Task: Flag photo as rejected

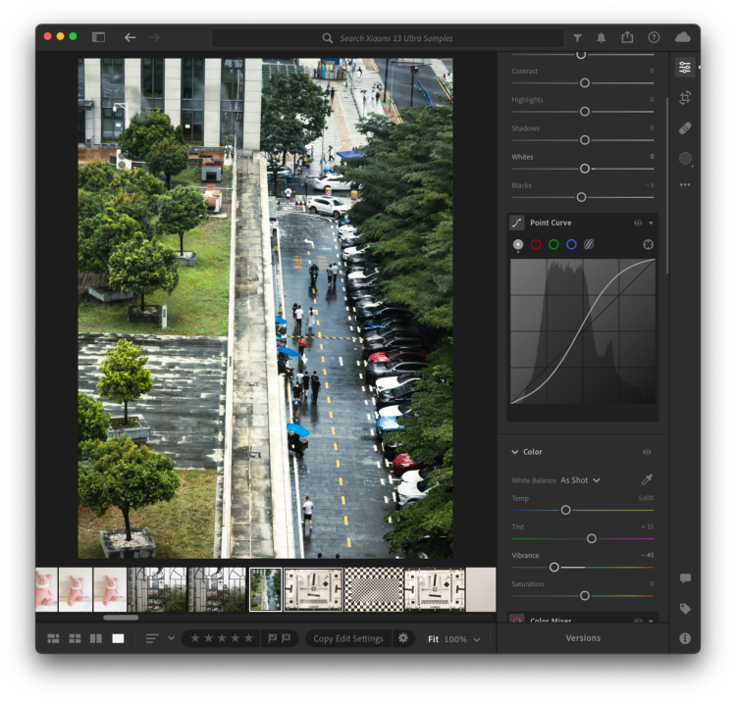Action: pos(286,638)
